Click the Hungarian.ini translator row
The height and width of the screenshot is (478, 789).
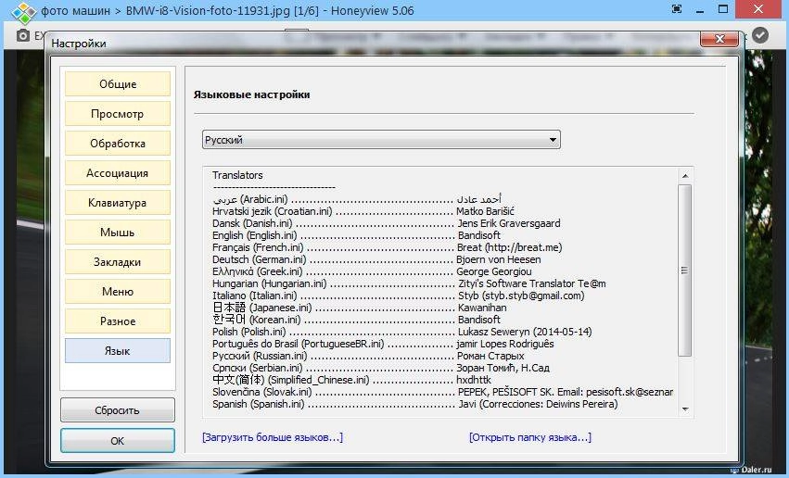tap(409, 283)
